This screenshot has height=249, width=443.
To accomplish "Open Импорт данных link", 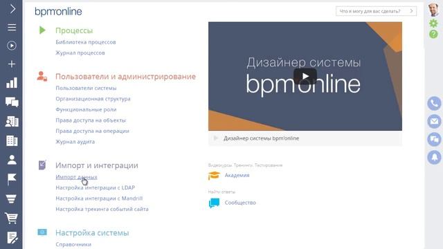I will click(x=76, y=177).
